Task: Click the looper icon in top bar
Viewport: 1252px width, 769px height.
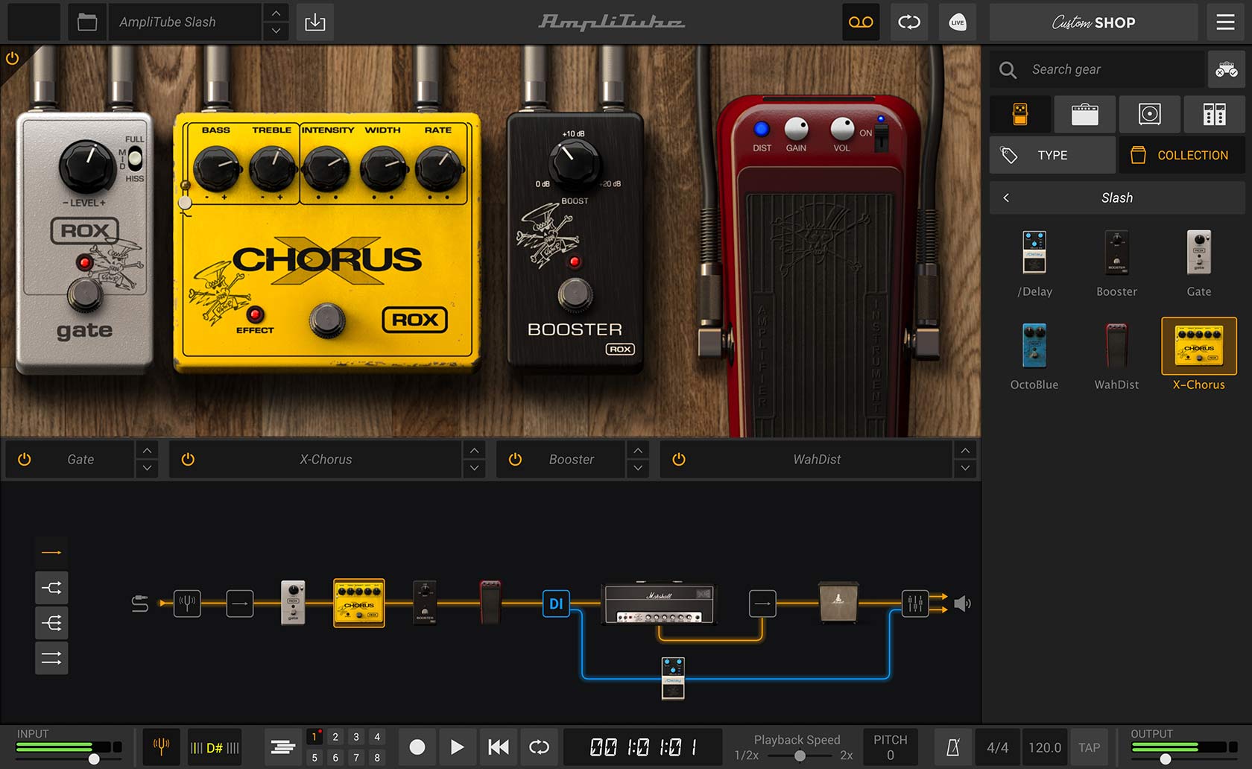Action: coord(909,22)
